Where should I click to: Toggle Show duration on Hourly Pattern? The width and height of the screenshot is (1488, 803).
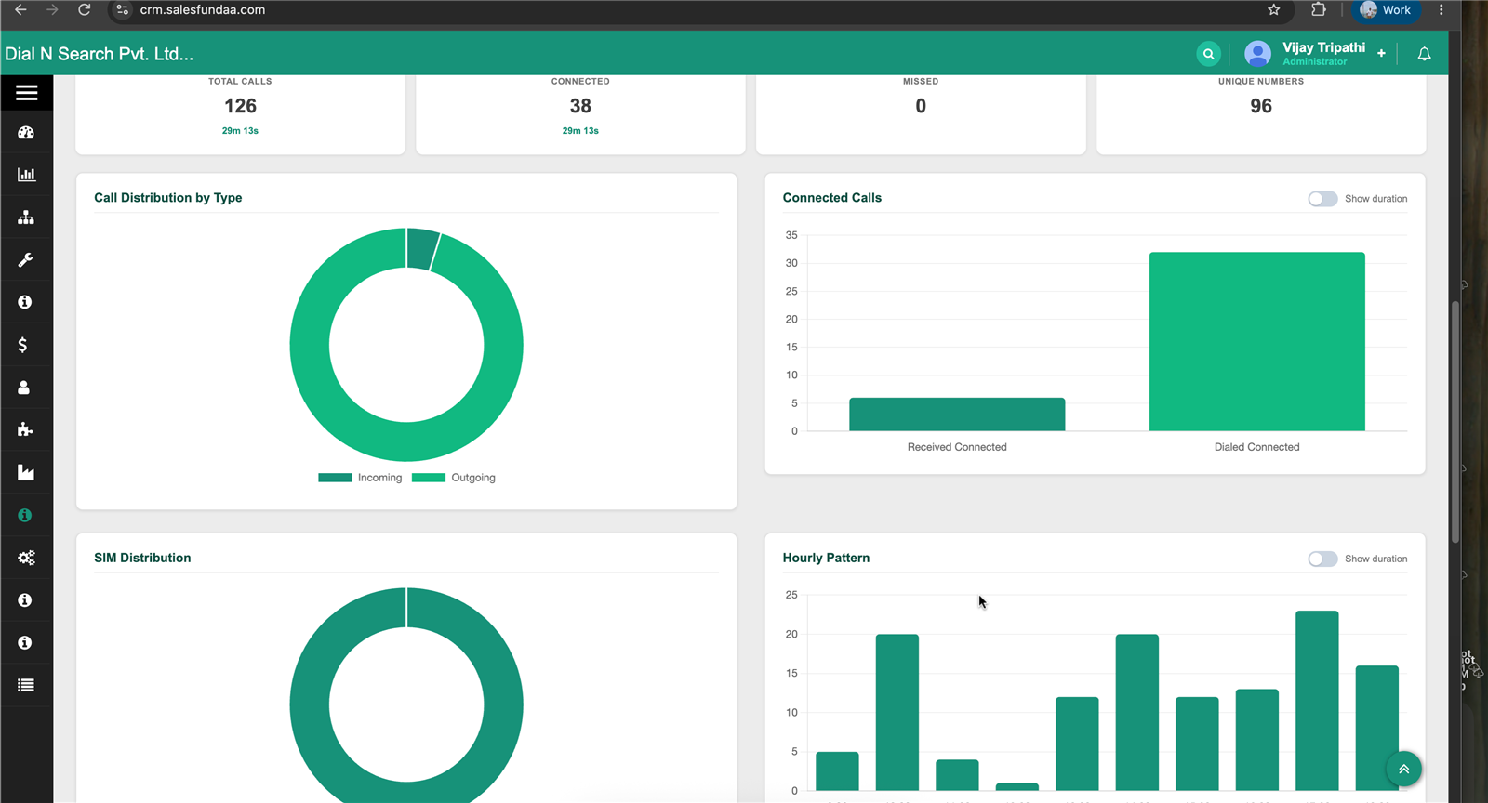1322,559
